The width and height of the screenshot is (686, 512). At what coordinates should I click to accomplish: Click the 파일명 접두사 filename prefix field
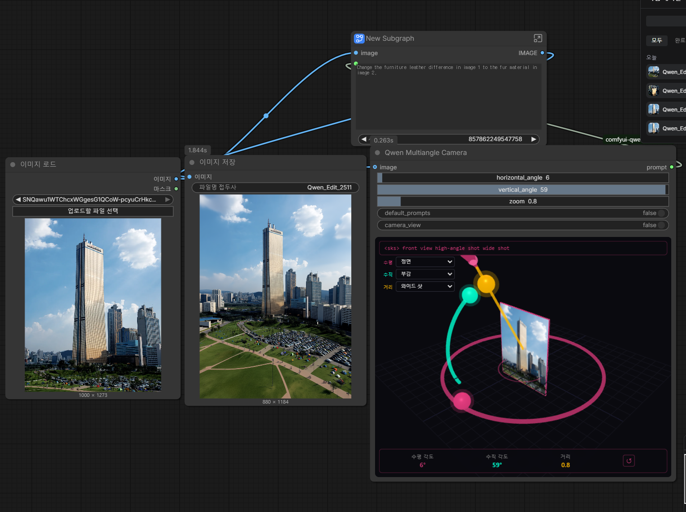point(275,187)
